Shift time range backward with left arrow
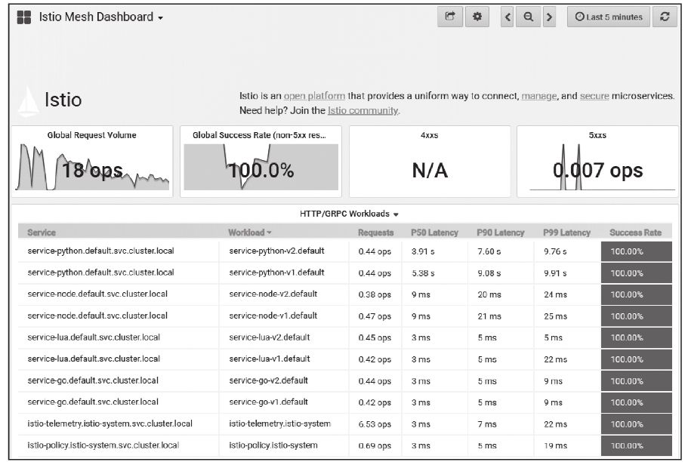The height and width of the screenshot is (462, 688). (508, 17)
